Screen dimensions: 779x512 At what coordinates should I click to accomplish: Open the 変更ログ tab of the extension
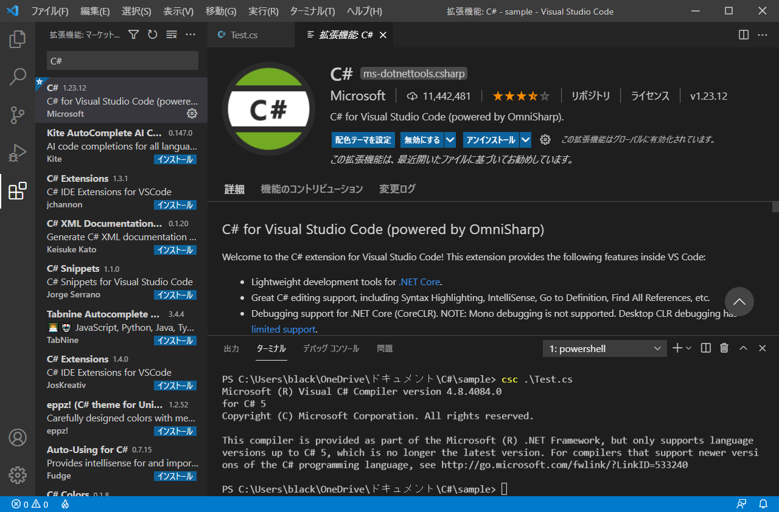(x=397, y=189)
